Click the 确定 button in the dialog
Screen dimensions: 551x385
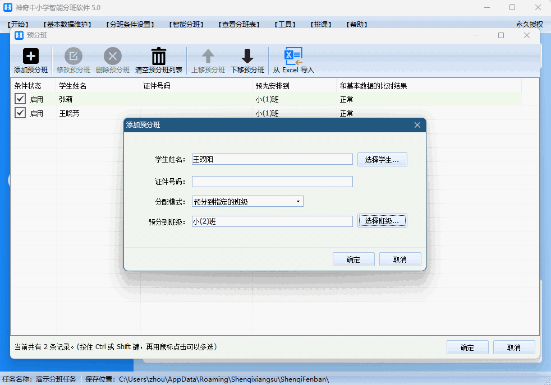(x=353, y=259)
